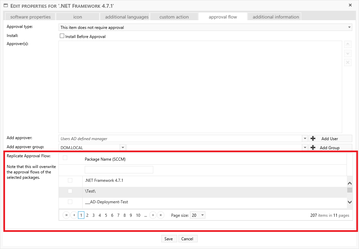Go to previous page of packages
Viewport: 359px width, 249px height.
(x=74, y=215)
